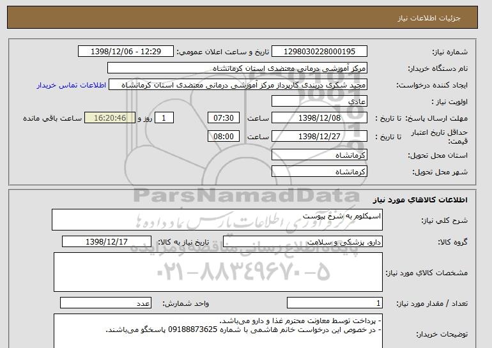Click the remaining time countdown 16:20:46
This screenshot has height=348, width=492.
[110, 118]
